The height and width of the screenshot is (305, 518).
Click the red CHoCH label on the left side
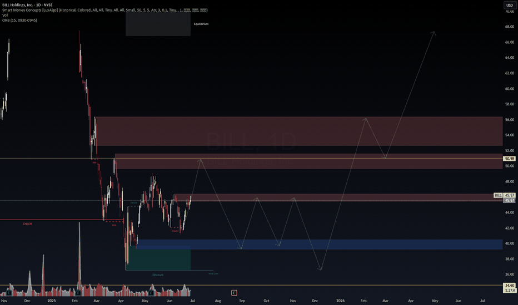[x=27, y=224]
